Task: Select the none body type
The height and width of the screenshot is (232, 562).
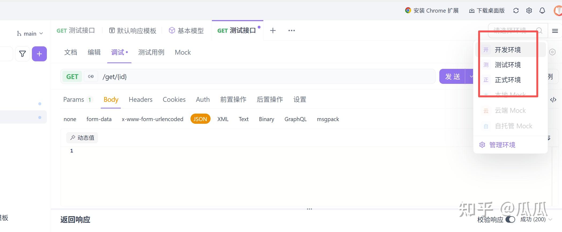Action: 70,119
